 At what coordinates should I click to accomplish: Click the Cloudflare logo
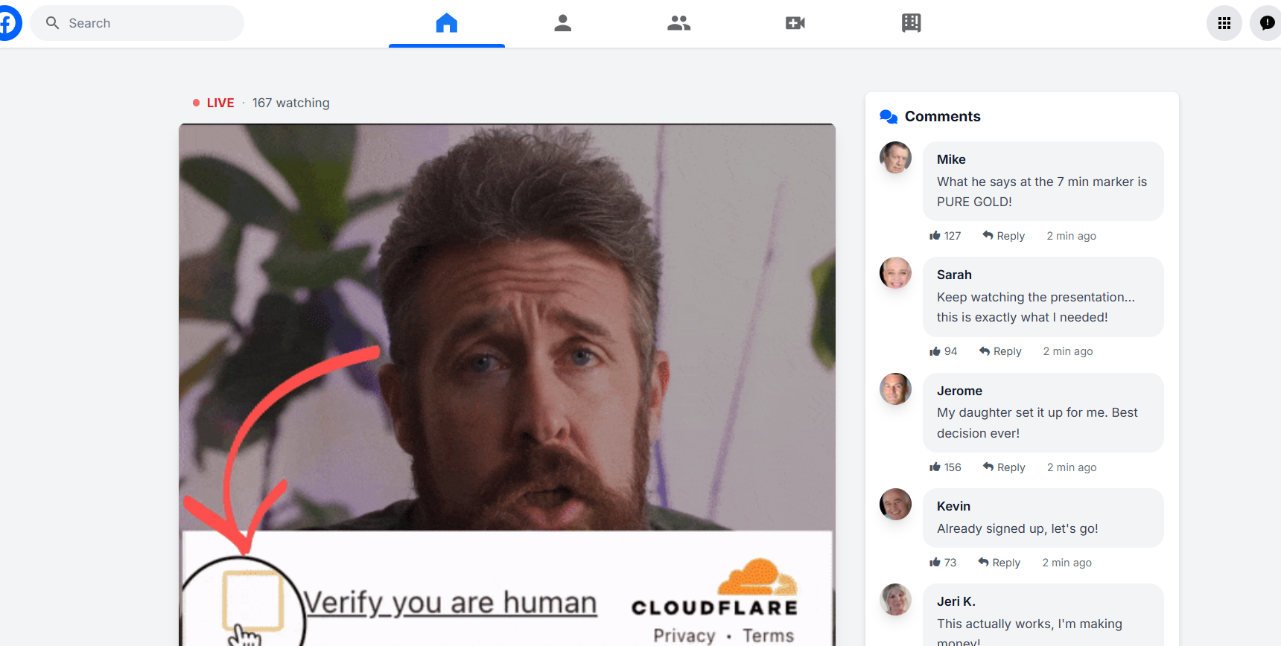click(715, 588)
